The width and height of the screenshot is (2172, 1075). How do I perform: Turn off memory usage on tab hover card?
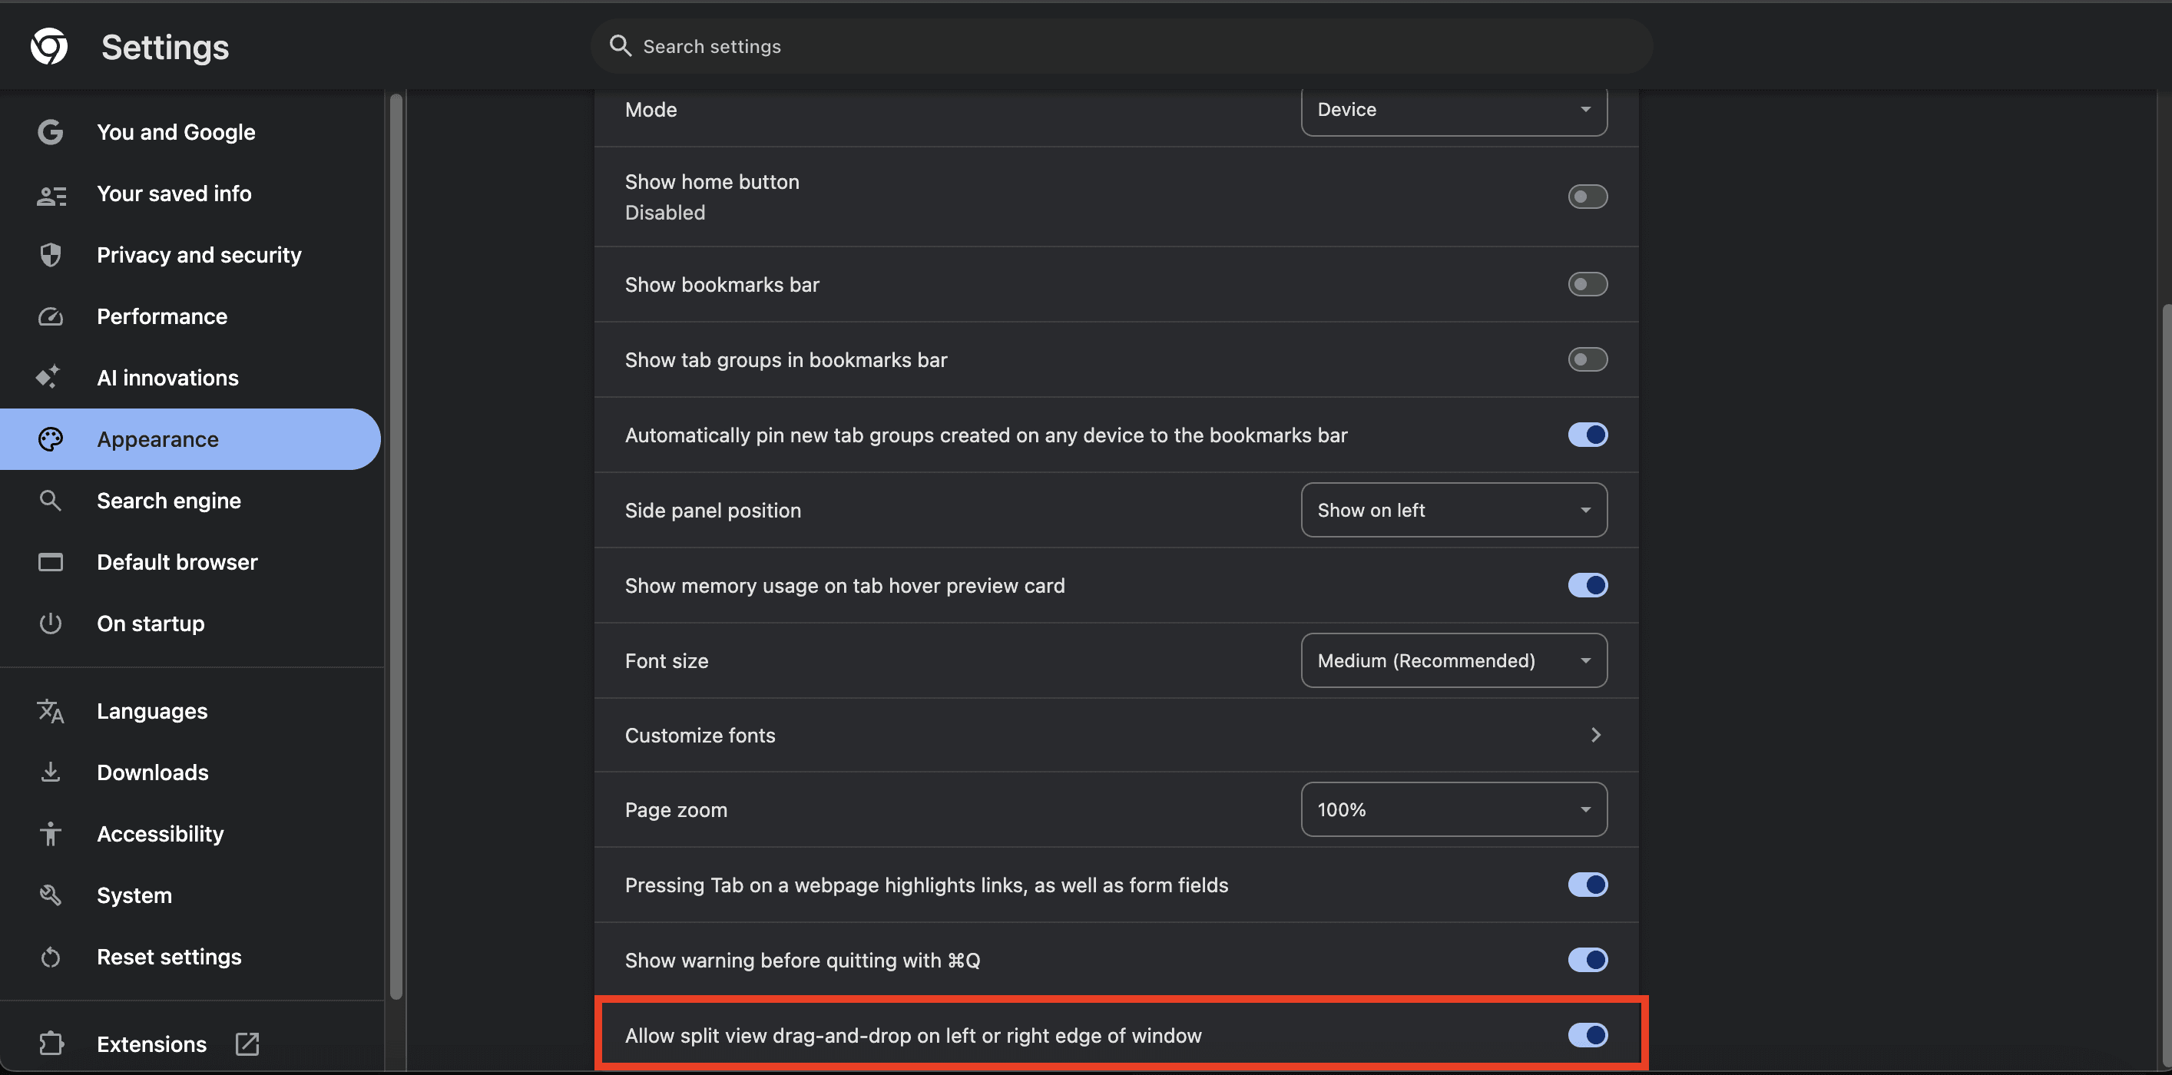1588,585
